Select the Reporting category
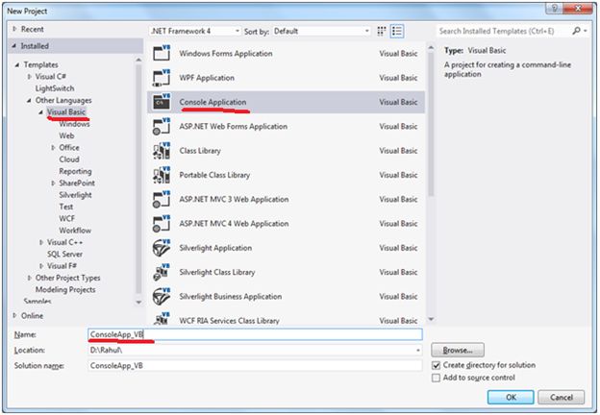600x415 pixels. [x=75, y=171]
